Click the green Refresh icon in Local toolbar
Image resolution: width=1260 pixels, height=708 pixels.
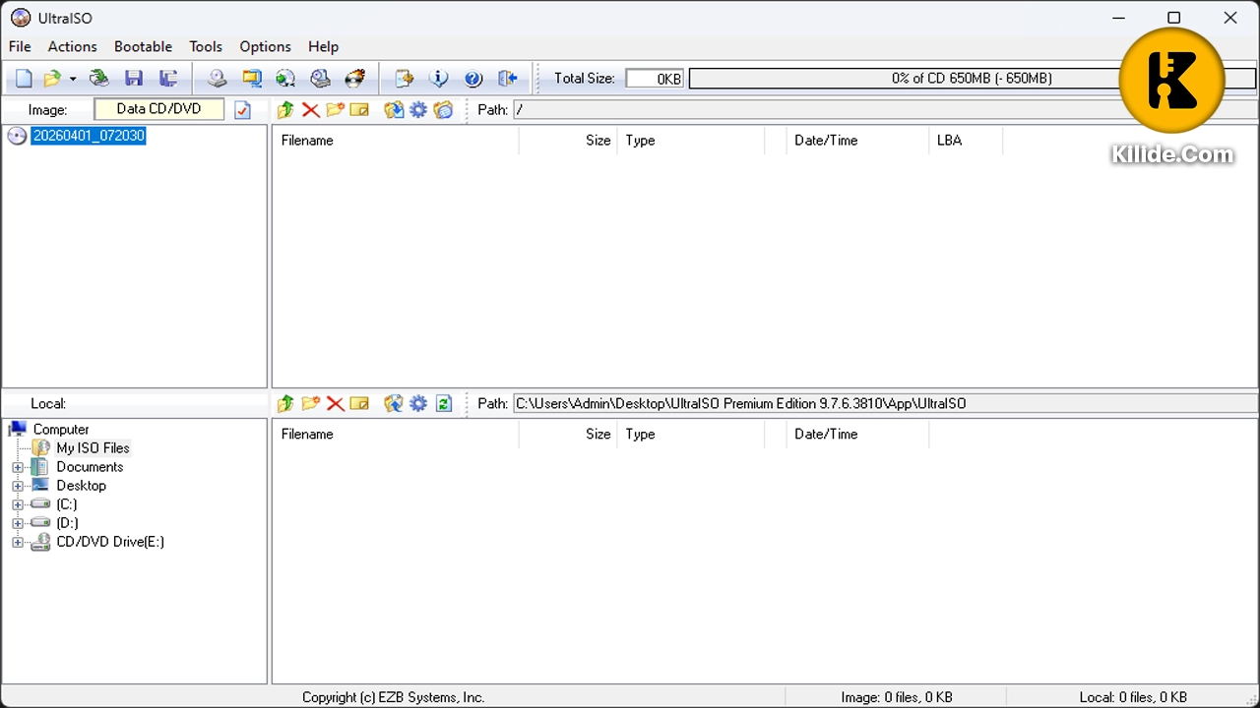click(443, 403)
